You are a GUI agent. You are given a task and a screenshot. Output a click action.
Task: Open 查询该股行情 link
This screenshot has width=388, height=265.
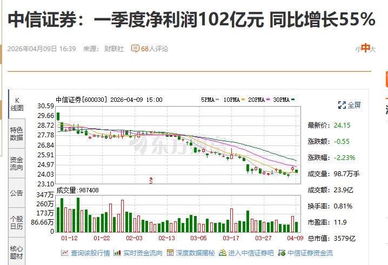90,253
